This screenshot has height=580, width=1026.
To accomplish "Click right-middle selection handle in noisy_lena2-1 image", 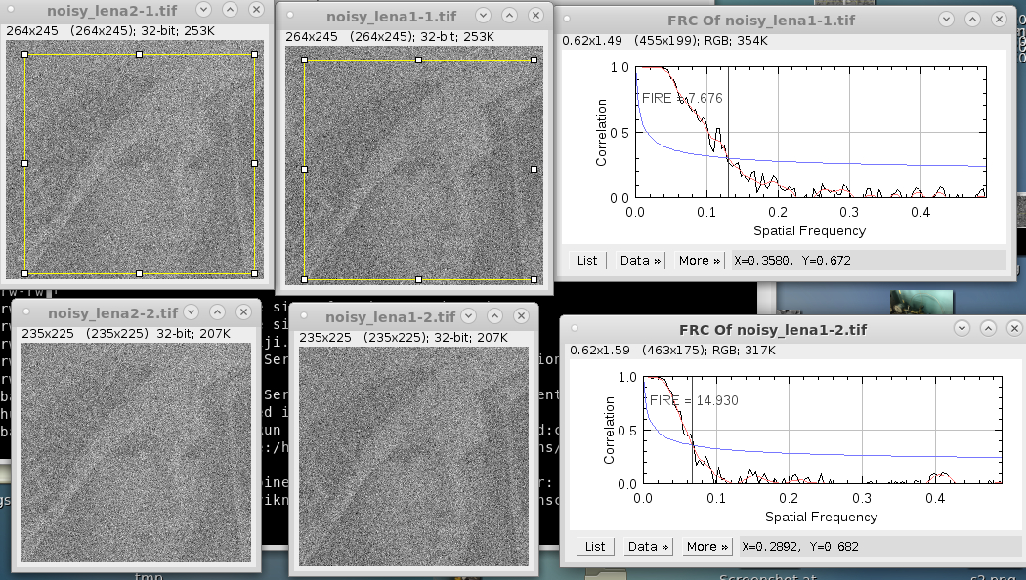I will tap(255, 164).
